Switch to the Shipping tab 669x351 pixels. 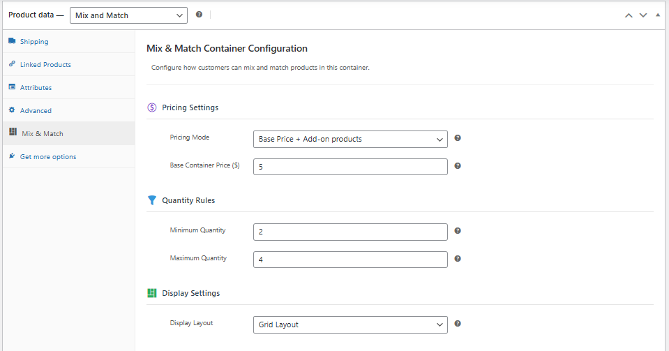tap(34, 42)
